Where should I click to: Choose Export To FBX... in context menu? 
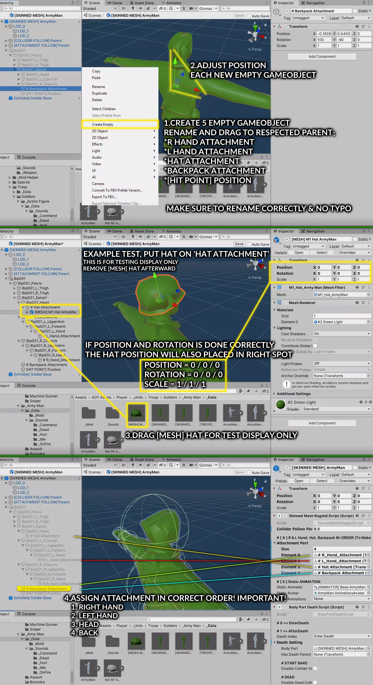pyautogui.click(x=120, y=197)
